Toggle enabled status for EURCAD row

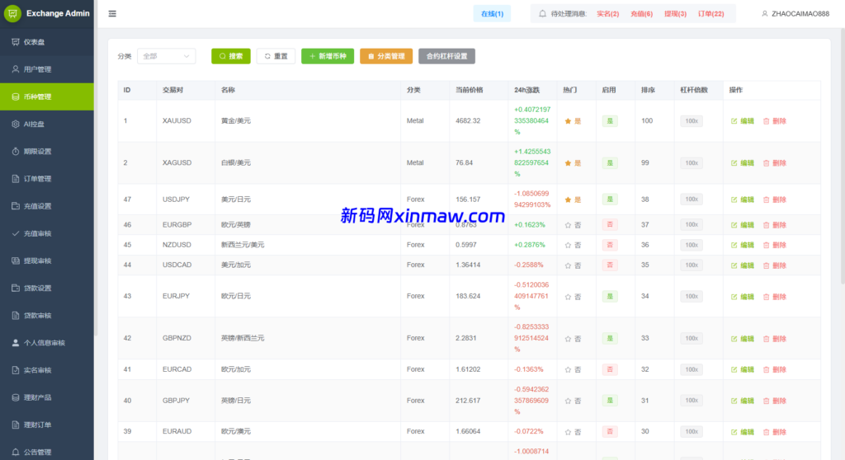tap(610, 369)
